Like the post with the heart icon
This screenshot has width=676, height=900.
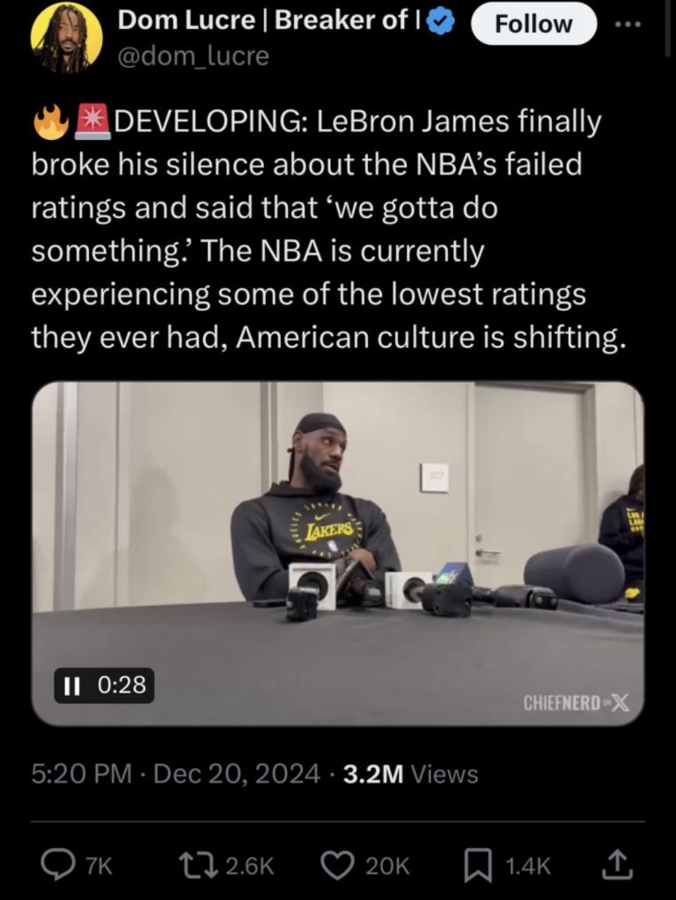[337, 867]
